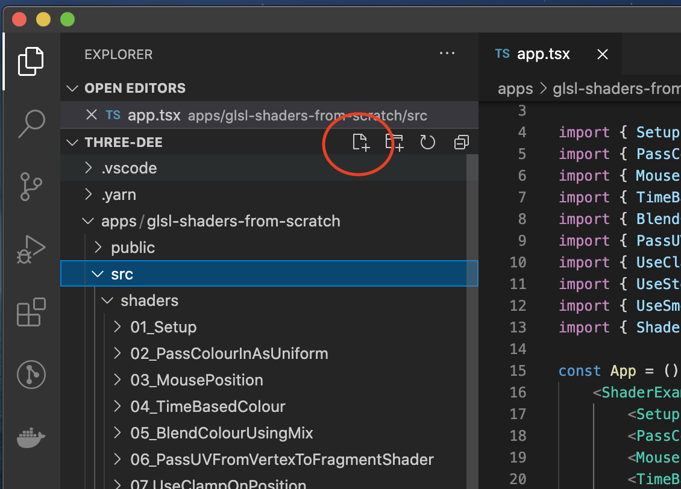This screenshot has height=489, width=681.
Task: Open the Run and Debug panel
Action: (x=30, y=249)
